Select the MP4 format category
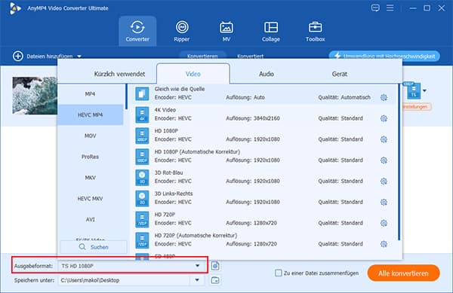Viewport: 453px width, 293px height. click(90, 94)
